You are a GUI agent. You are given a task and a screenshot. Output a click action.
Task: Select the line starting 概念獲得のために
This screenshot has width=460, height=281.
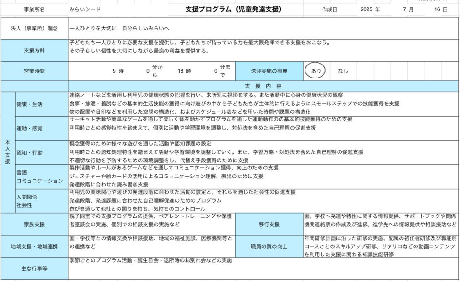coord(140,143)
